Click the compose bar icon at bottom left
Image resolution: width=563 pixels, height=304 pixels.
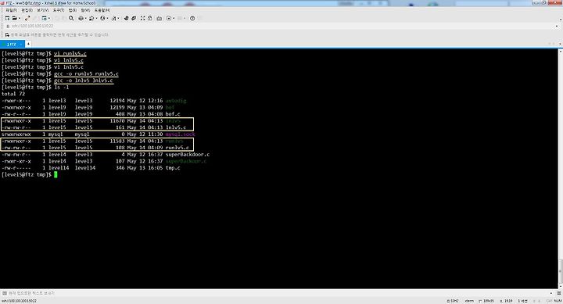point(5,293)
